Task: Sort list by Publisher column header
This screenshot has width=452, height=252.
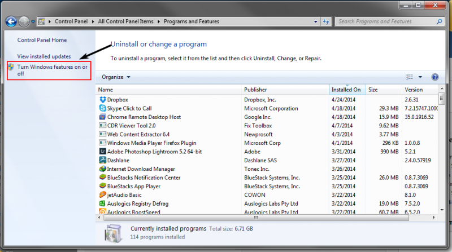Action: tap(285, 90)
